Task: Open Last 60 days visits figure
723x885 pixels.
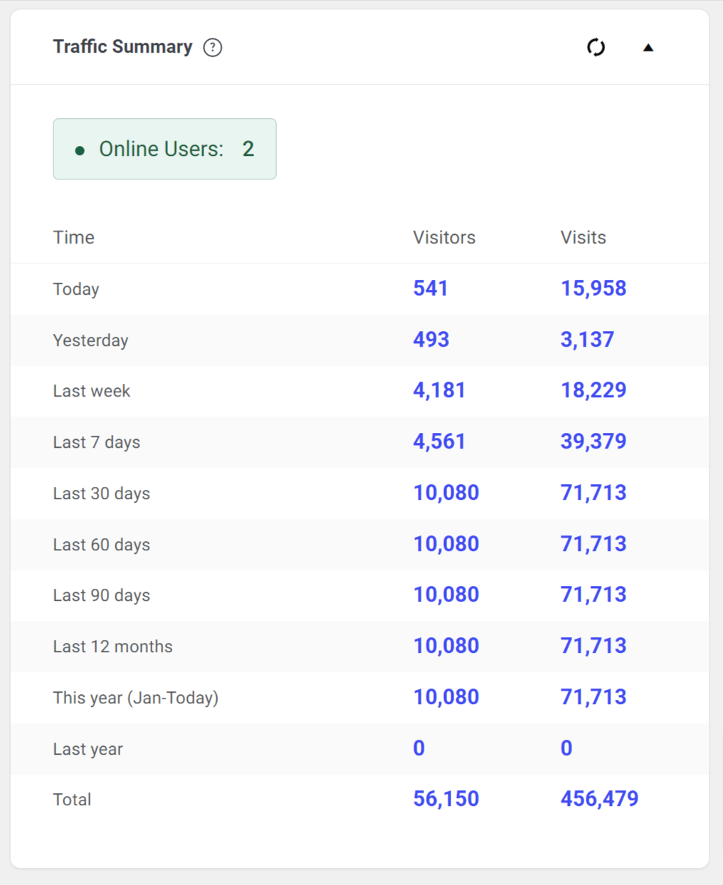Action: (x=593, y=544)
